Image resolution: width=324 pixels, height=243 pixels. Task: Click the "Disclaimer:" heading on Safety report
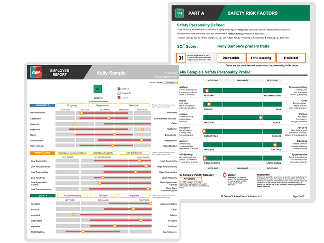pos(264,175)
